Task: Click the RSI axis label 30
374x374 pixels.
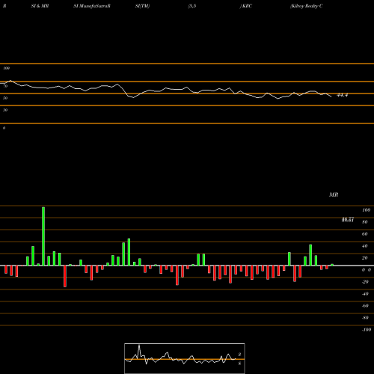Action: coord(5,110)
